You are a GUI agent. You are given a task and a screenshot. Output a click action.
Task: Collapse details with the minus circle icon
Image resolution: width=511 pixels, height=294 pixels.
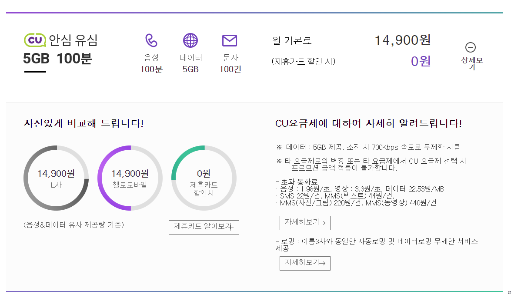coord(470,47)
